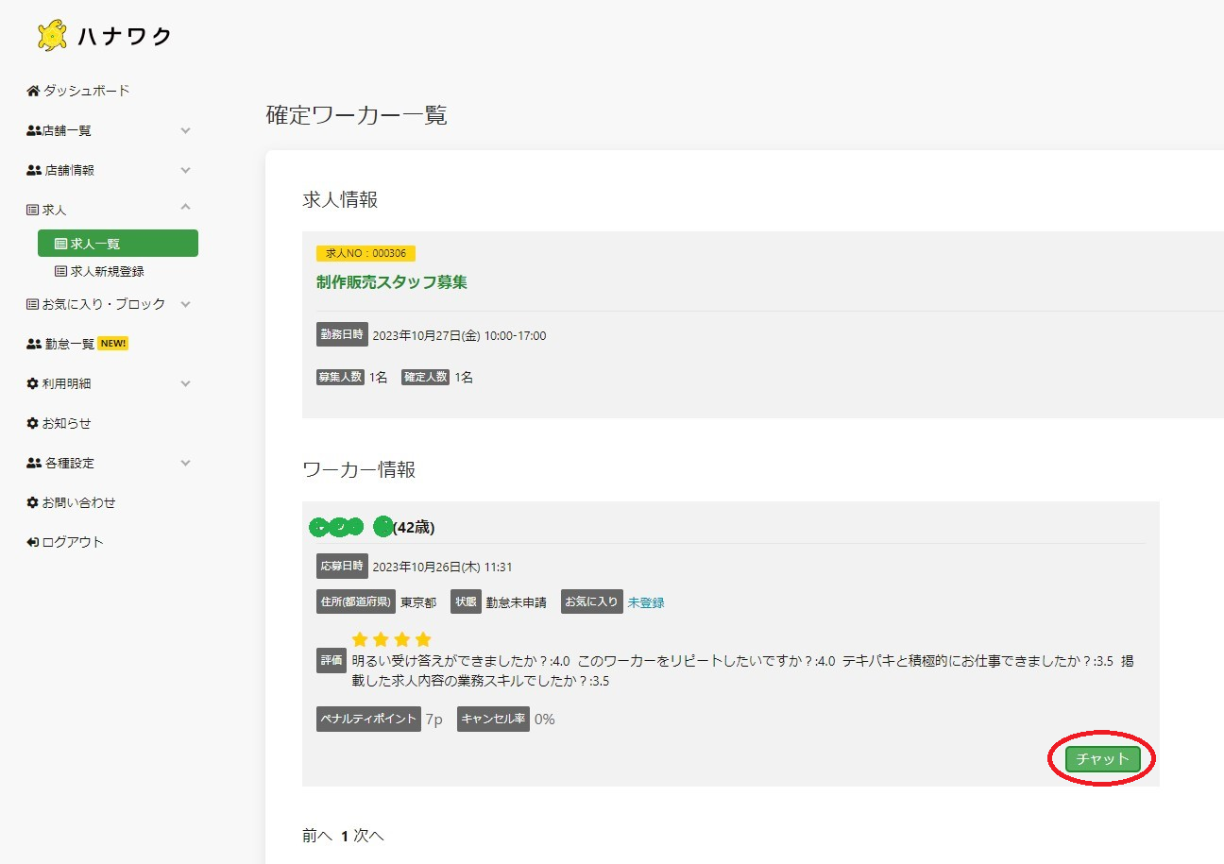The width and height of the screenshot is (1224, 864).
Task: Select 求人一覧 in the sidebar
Action: tap(117, 243)
